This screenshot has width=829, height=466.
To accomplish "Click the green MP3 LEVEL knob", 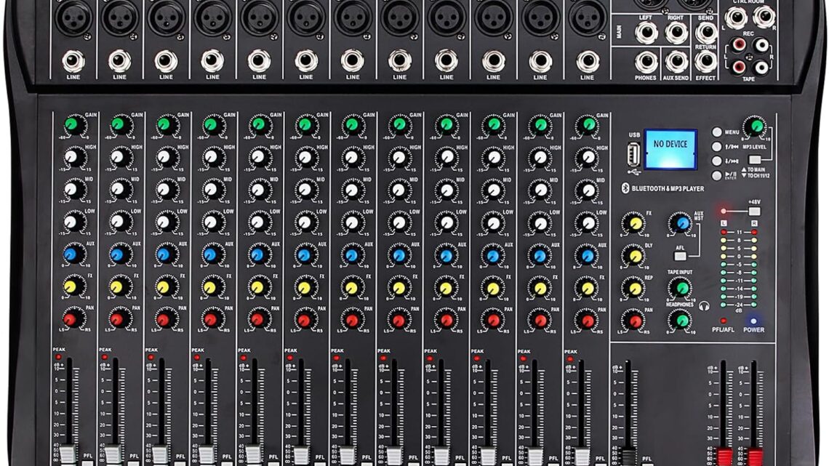I will [x=754, y=128].
